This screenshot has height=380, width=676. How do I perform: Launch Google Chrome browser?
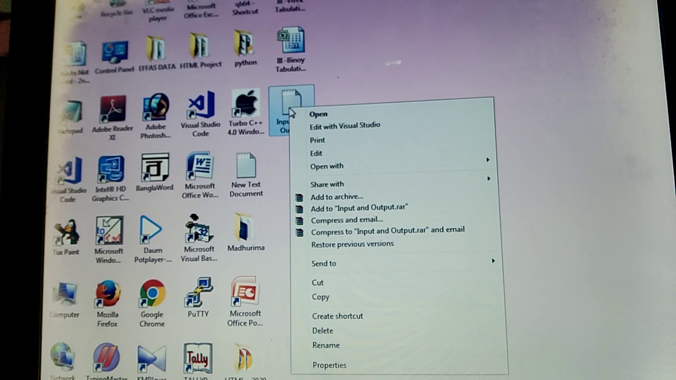point(152,303)
